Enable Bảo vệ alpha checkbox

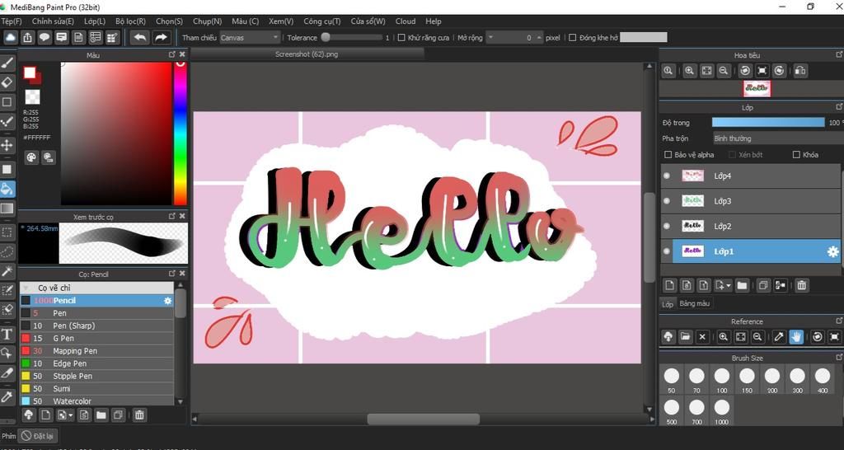pos(668,154)
